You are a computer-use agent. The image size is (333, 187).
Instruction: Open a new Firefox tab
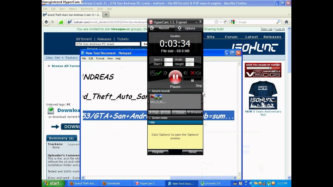106,15
